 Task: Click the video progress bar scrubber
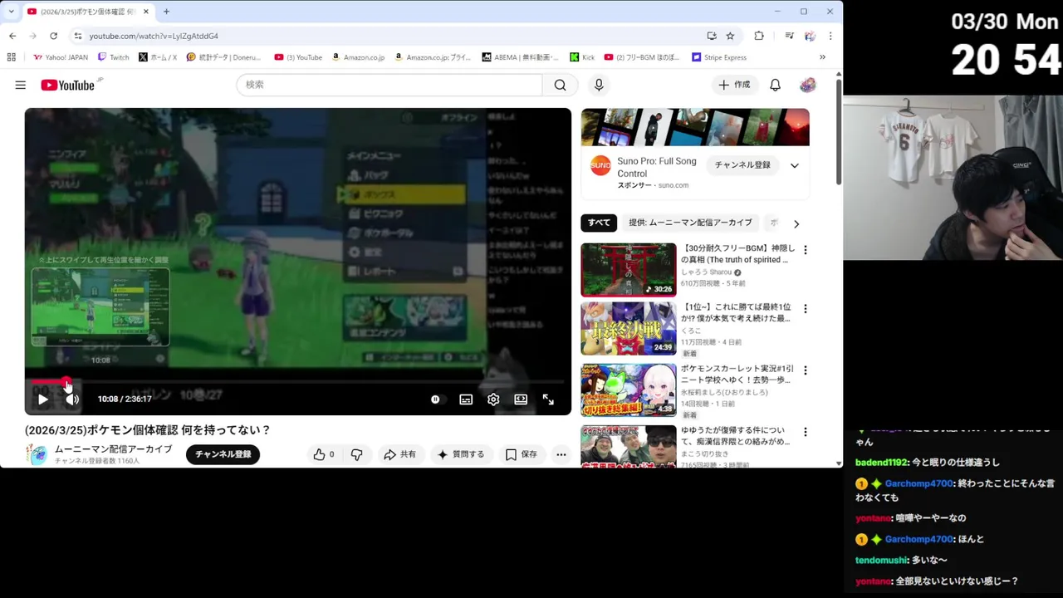tap(67, 382)
